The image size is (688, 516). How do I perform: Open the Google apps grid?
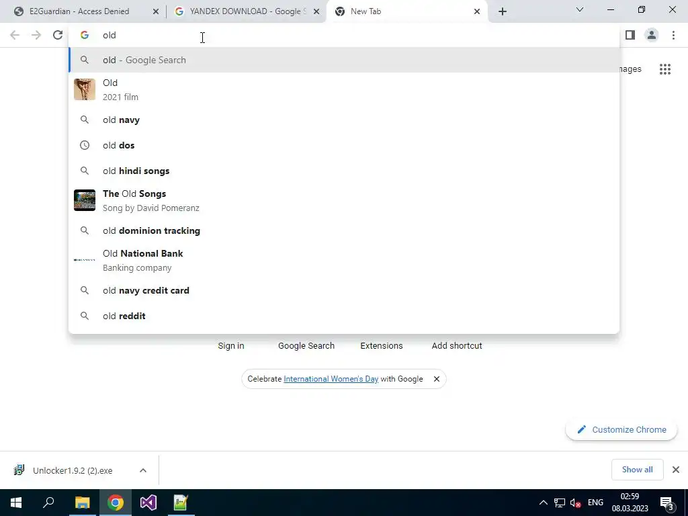664,69
